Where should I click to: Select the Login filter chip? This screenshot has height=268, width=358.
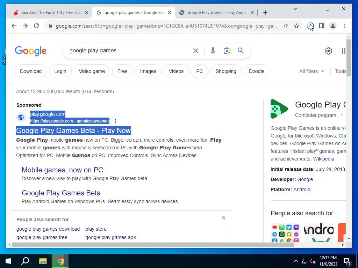tap(60, 71)
